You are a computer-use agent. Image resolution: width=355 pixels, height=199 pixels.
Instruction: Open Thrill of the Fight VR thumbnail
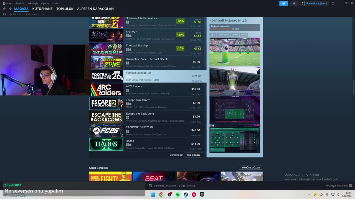[x=110, y=176]
